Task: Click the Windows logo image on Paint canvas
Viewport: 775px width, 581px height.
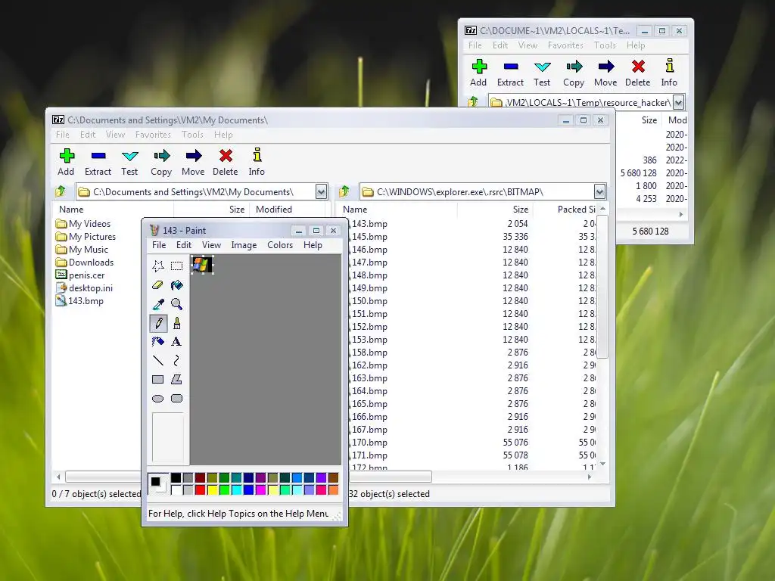Action: [201, 265]
